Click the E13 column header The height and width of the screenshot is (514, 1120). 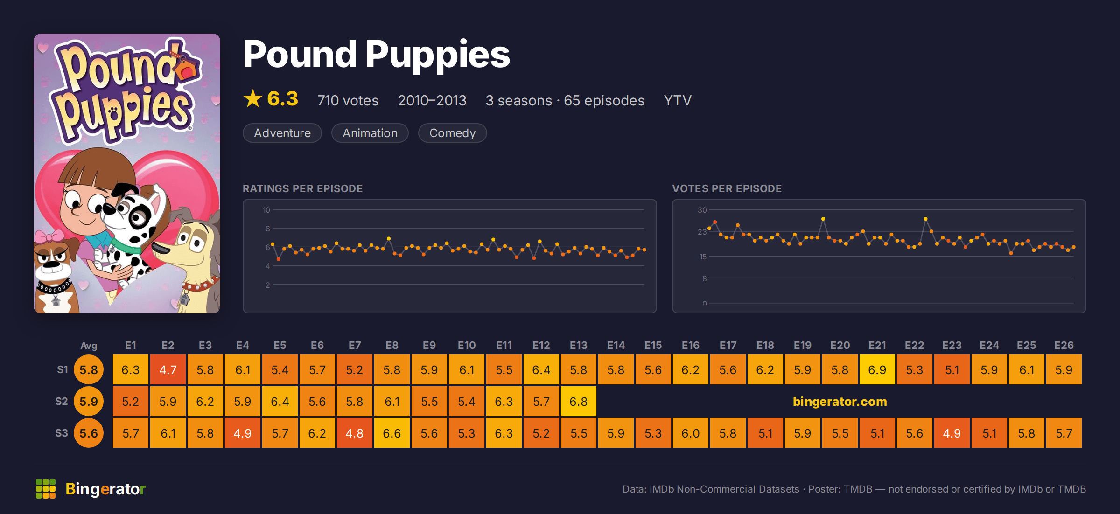[579, 345]
